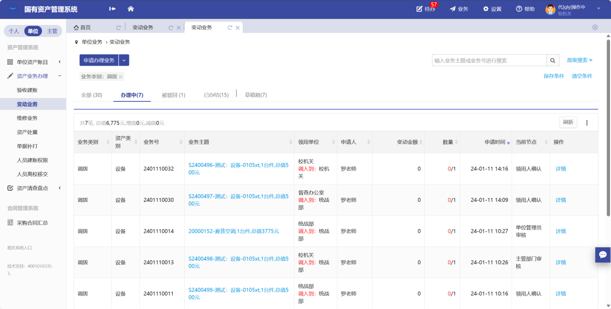Open the three-dot table options menu
Screen dimensions: 611x309
coord(587,123)
